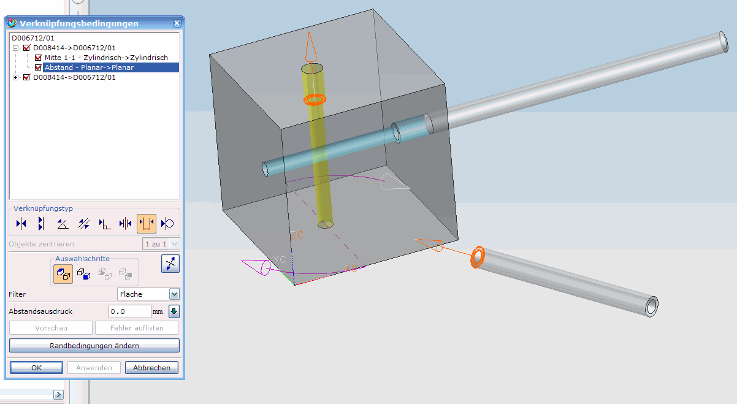The image size is (737, 404).
Task: Click the orange ring on the lower grey tube
Action: click(478, 257)
